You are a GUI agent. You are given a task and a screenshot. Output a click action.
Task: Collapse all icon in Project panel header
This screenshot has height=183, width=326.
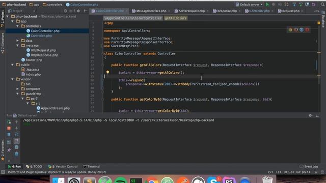[71, 11]
